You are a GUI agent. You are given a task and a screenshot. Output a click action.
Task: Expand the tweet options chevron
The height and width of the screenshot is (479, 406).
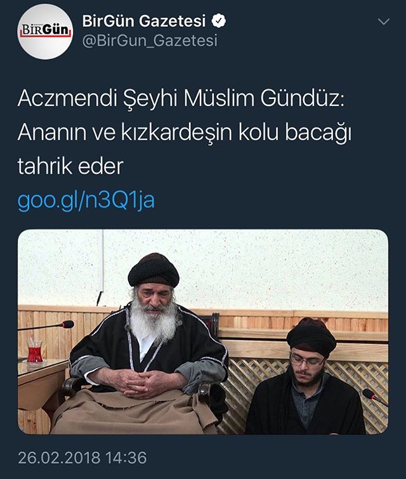[x=384, y=22]
